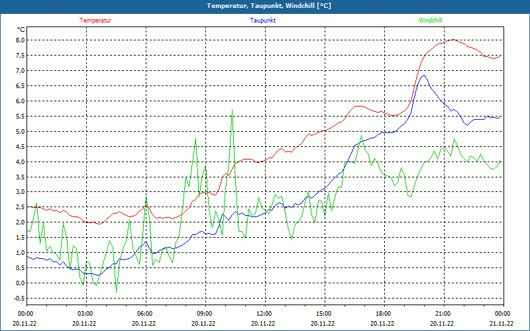Click the 6,0 y-axis value

[x=21, y=101]
